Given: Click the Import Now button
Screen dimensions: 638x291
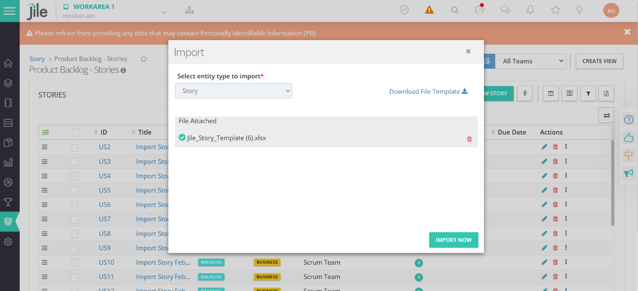Looking at the screenshot, I should point(453,240).
